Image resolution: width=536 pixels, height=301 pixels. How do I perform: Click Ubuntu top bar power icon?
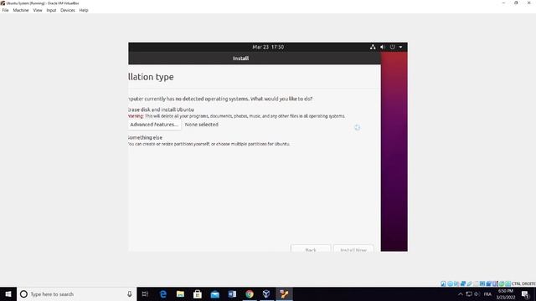[393, 47]
